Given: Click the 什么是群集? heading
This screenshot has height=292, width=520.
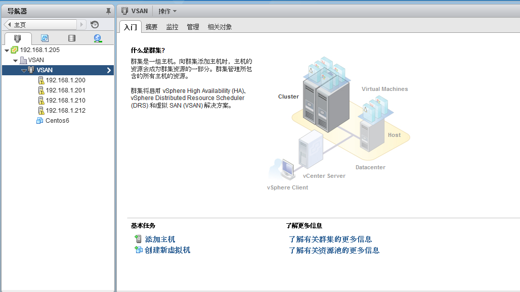Looking at the screenshot, I should pyautogui.click(x=148, y=51).
